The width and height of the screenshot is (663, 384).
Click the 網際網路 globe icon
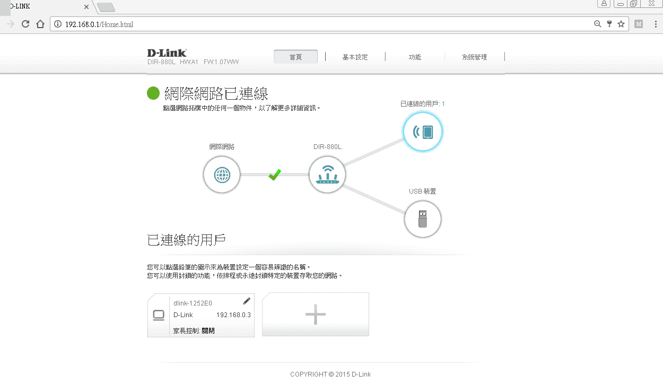[222, 174]
